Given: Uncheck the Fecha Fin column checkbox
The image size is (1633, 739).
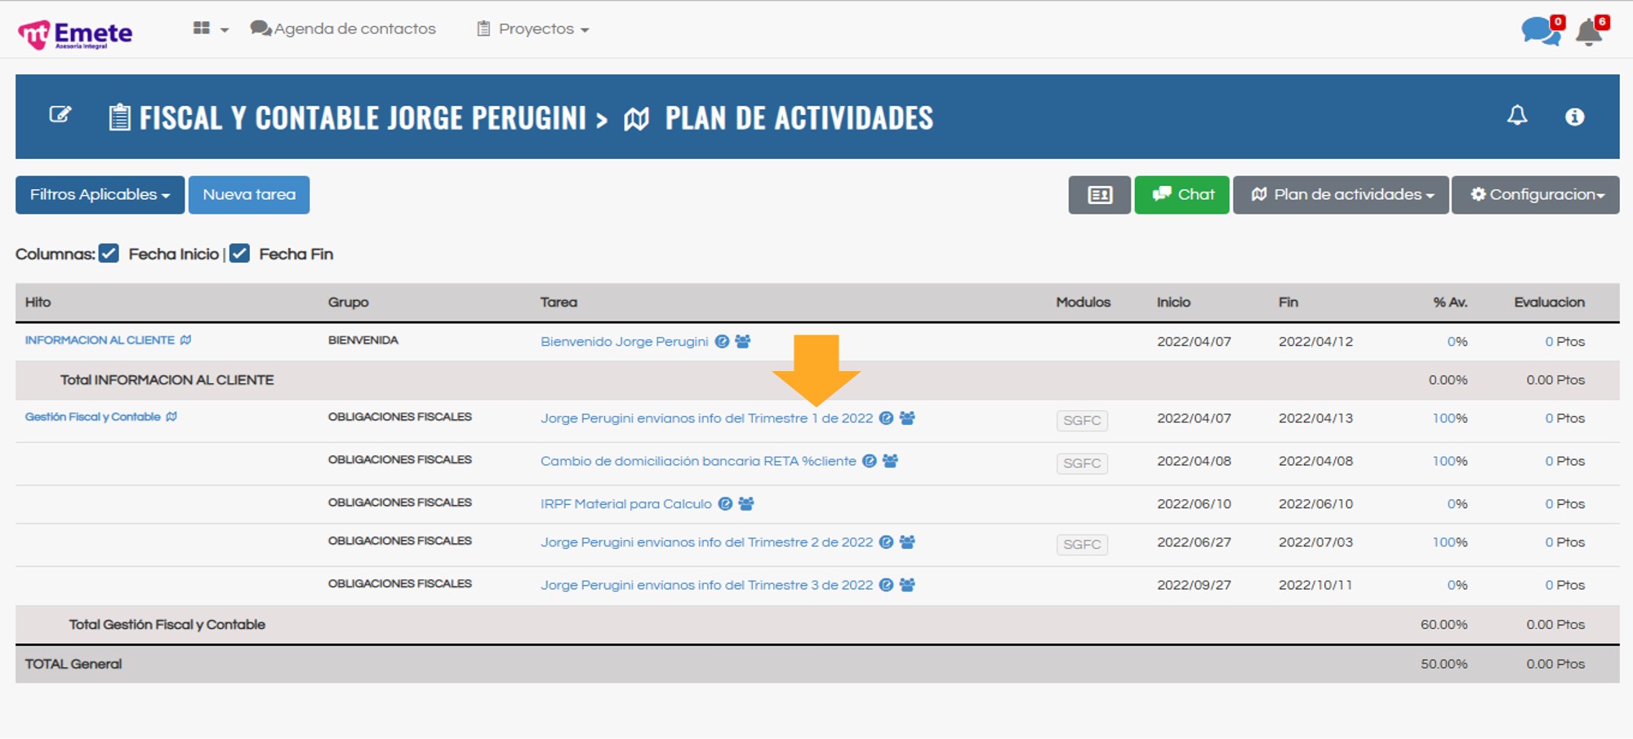Looking at the screenshot, I should (x=239, y=254).
